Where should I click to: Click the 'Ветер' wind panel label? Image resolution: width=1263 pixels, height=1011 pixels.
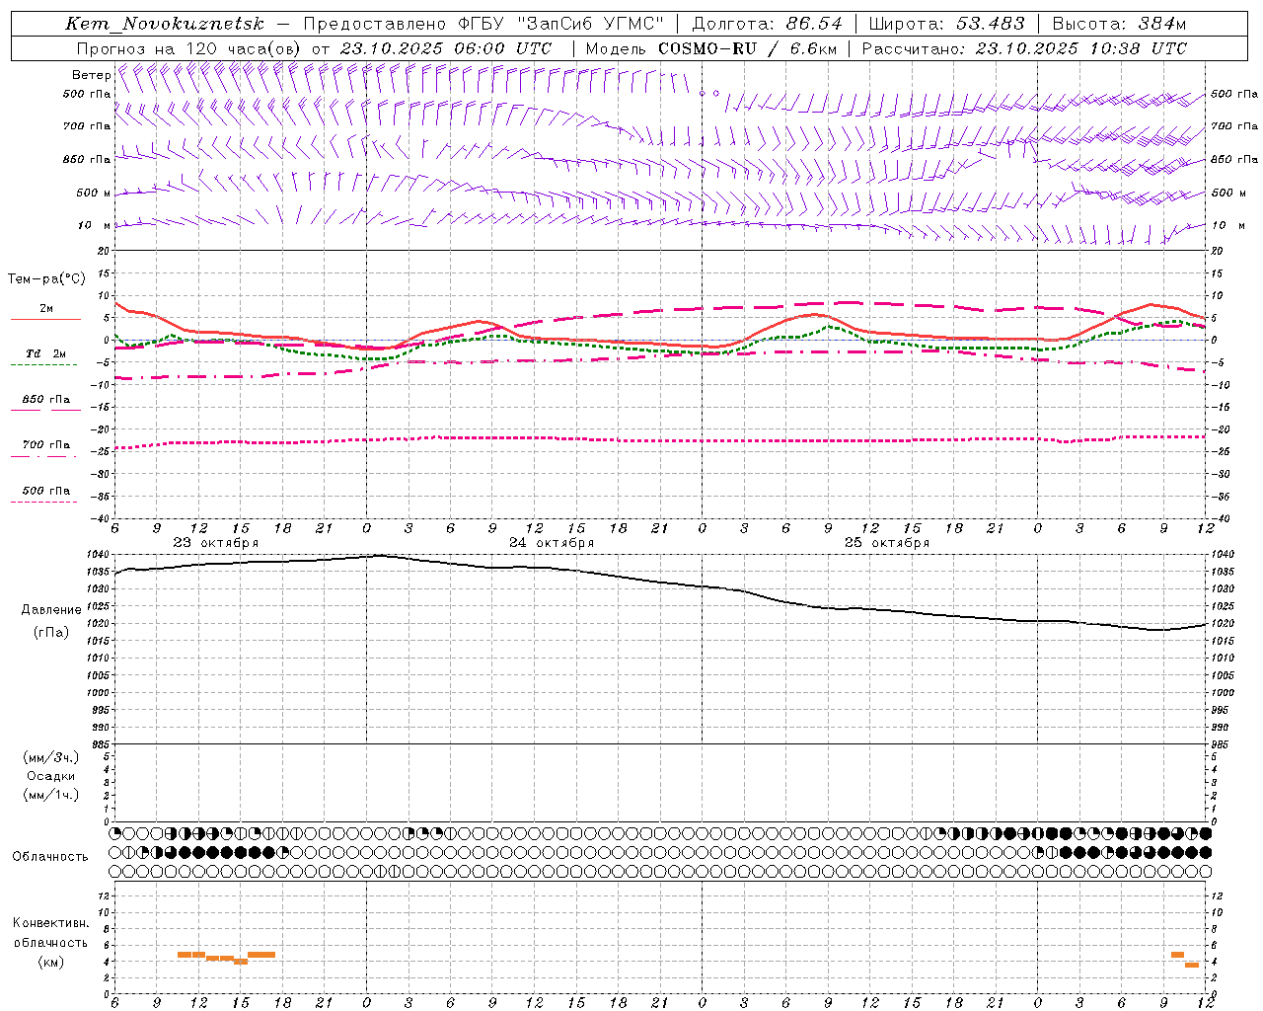91,75
